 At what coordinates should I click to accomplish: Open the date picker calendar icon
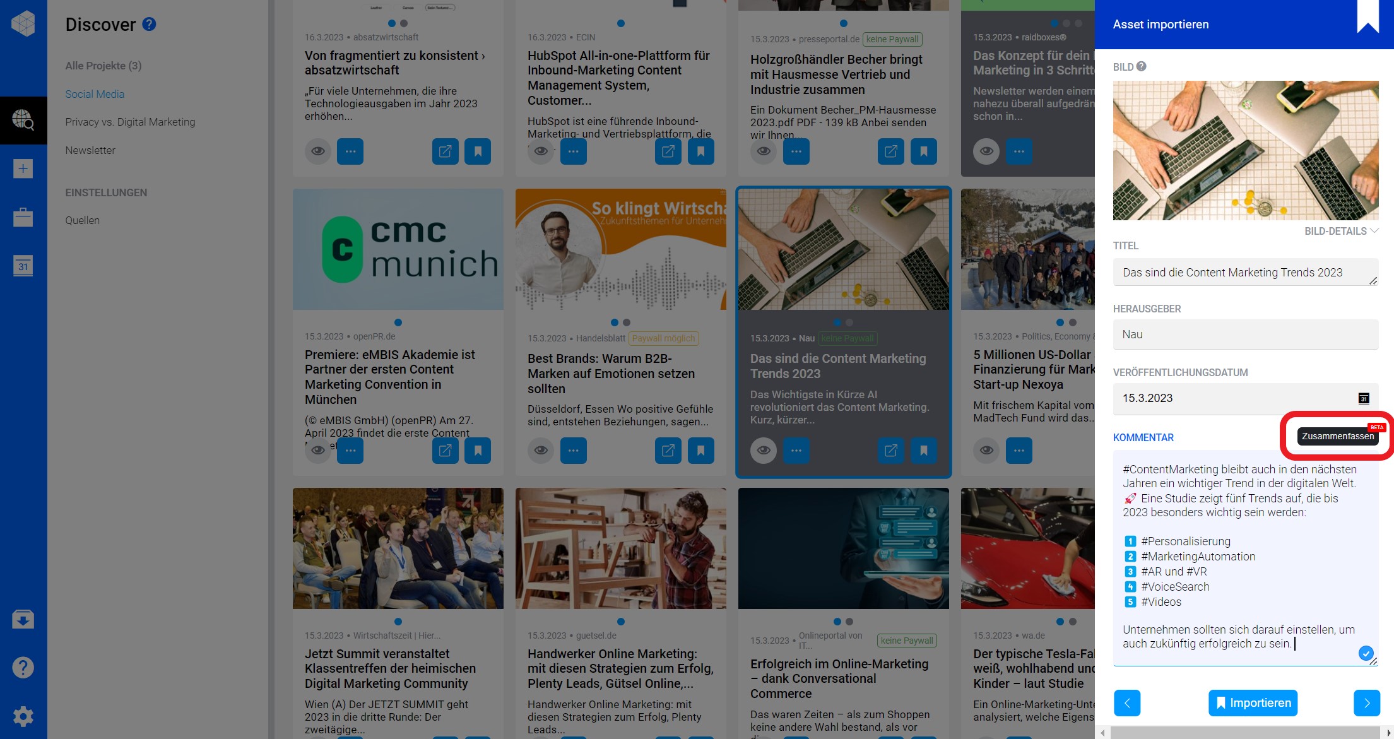pyautogui.click(x=1364, y=398)
